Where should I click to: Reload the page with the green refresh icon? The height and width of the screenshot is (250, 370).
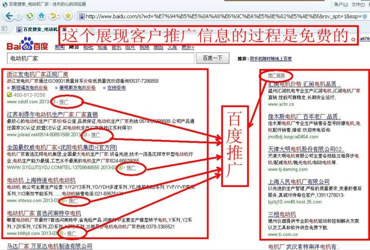coord(30,16)
